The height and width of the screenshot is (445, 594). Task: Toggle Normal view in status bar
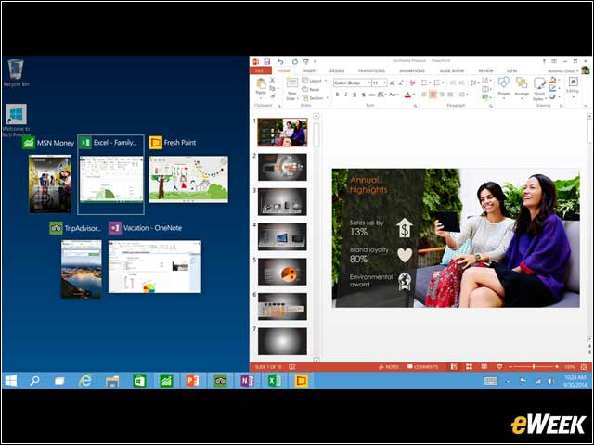tap(454, 367)
